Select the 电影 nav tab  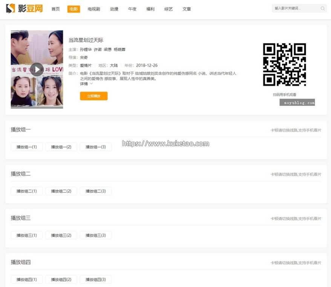point(74,9)
